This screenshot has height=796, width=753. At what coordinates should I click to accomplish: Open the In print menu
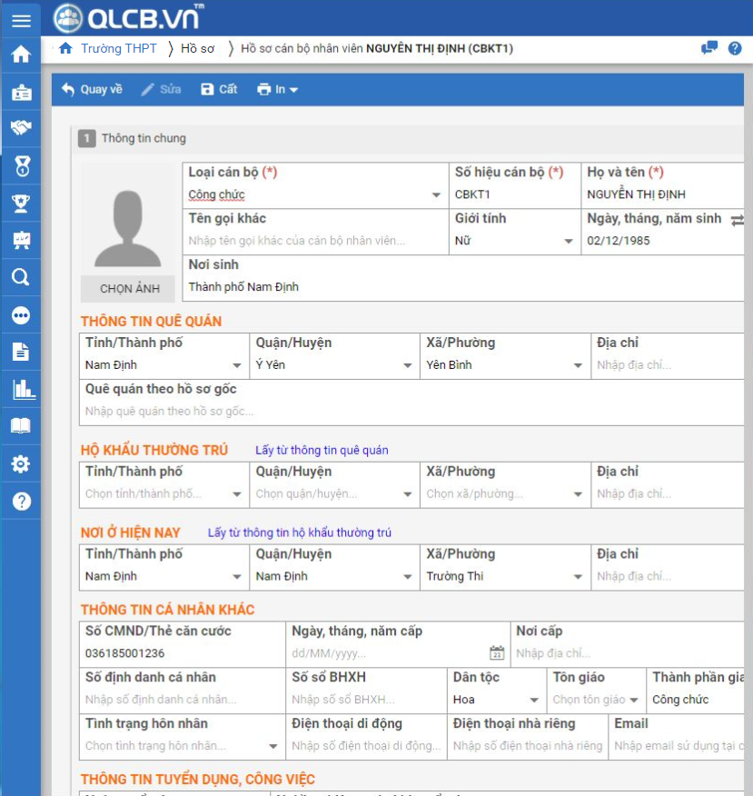point(278,89)
